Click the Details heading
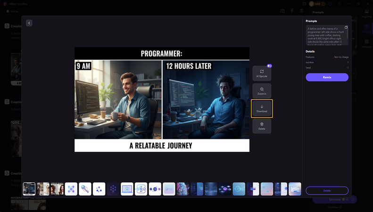 pos(310,51)
